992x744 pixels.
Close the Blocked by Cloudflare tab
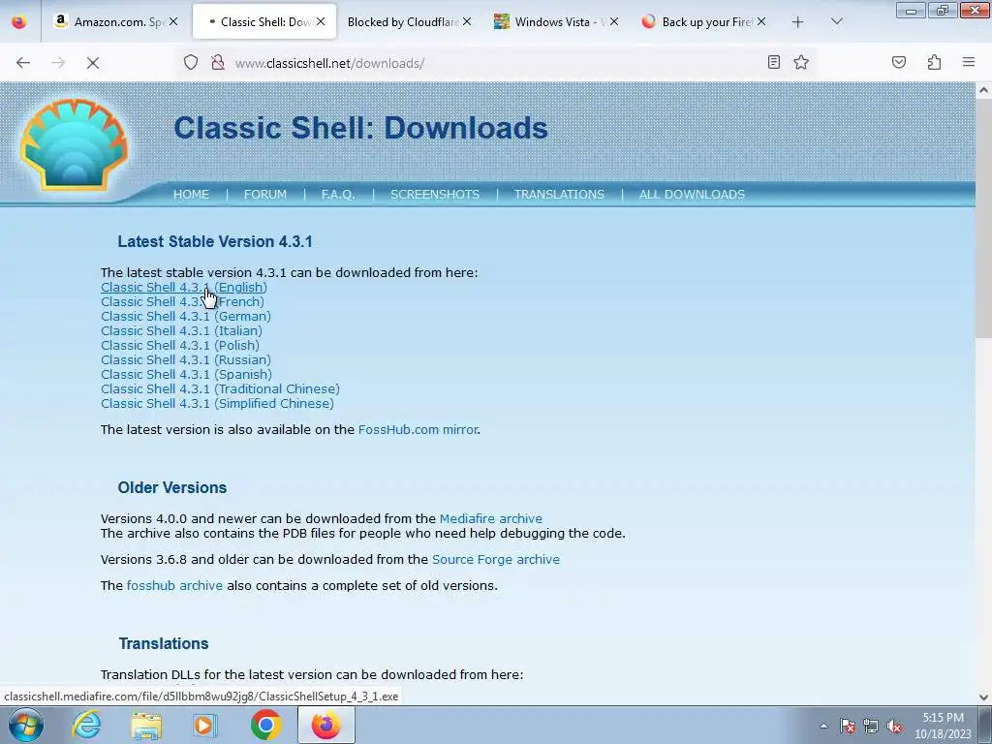click(467, 21)
